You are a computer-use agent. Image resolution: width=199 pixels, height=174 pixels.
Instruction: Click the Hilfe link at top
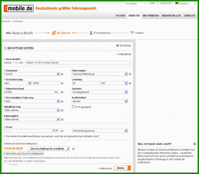coord(152,3)
